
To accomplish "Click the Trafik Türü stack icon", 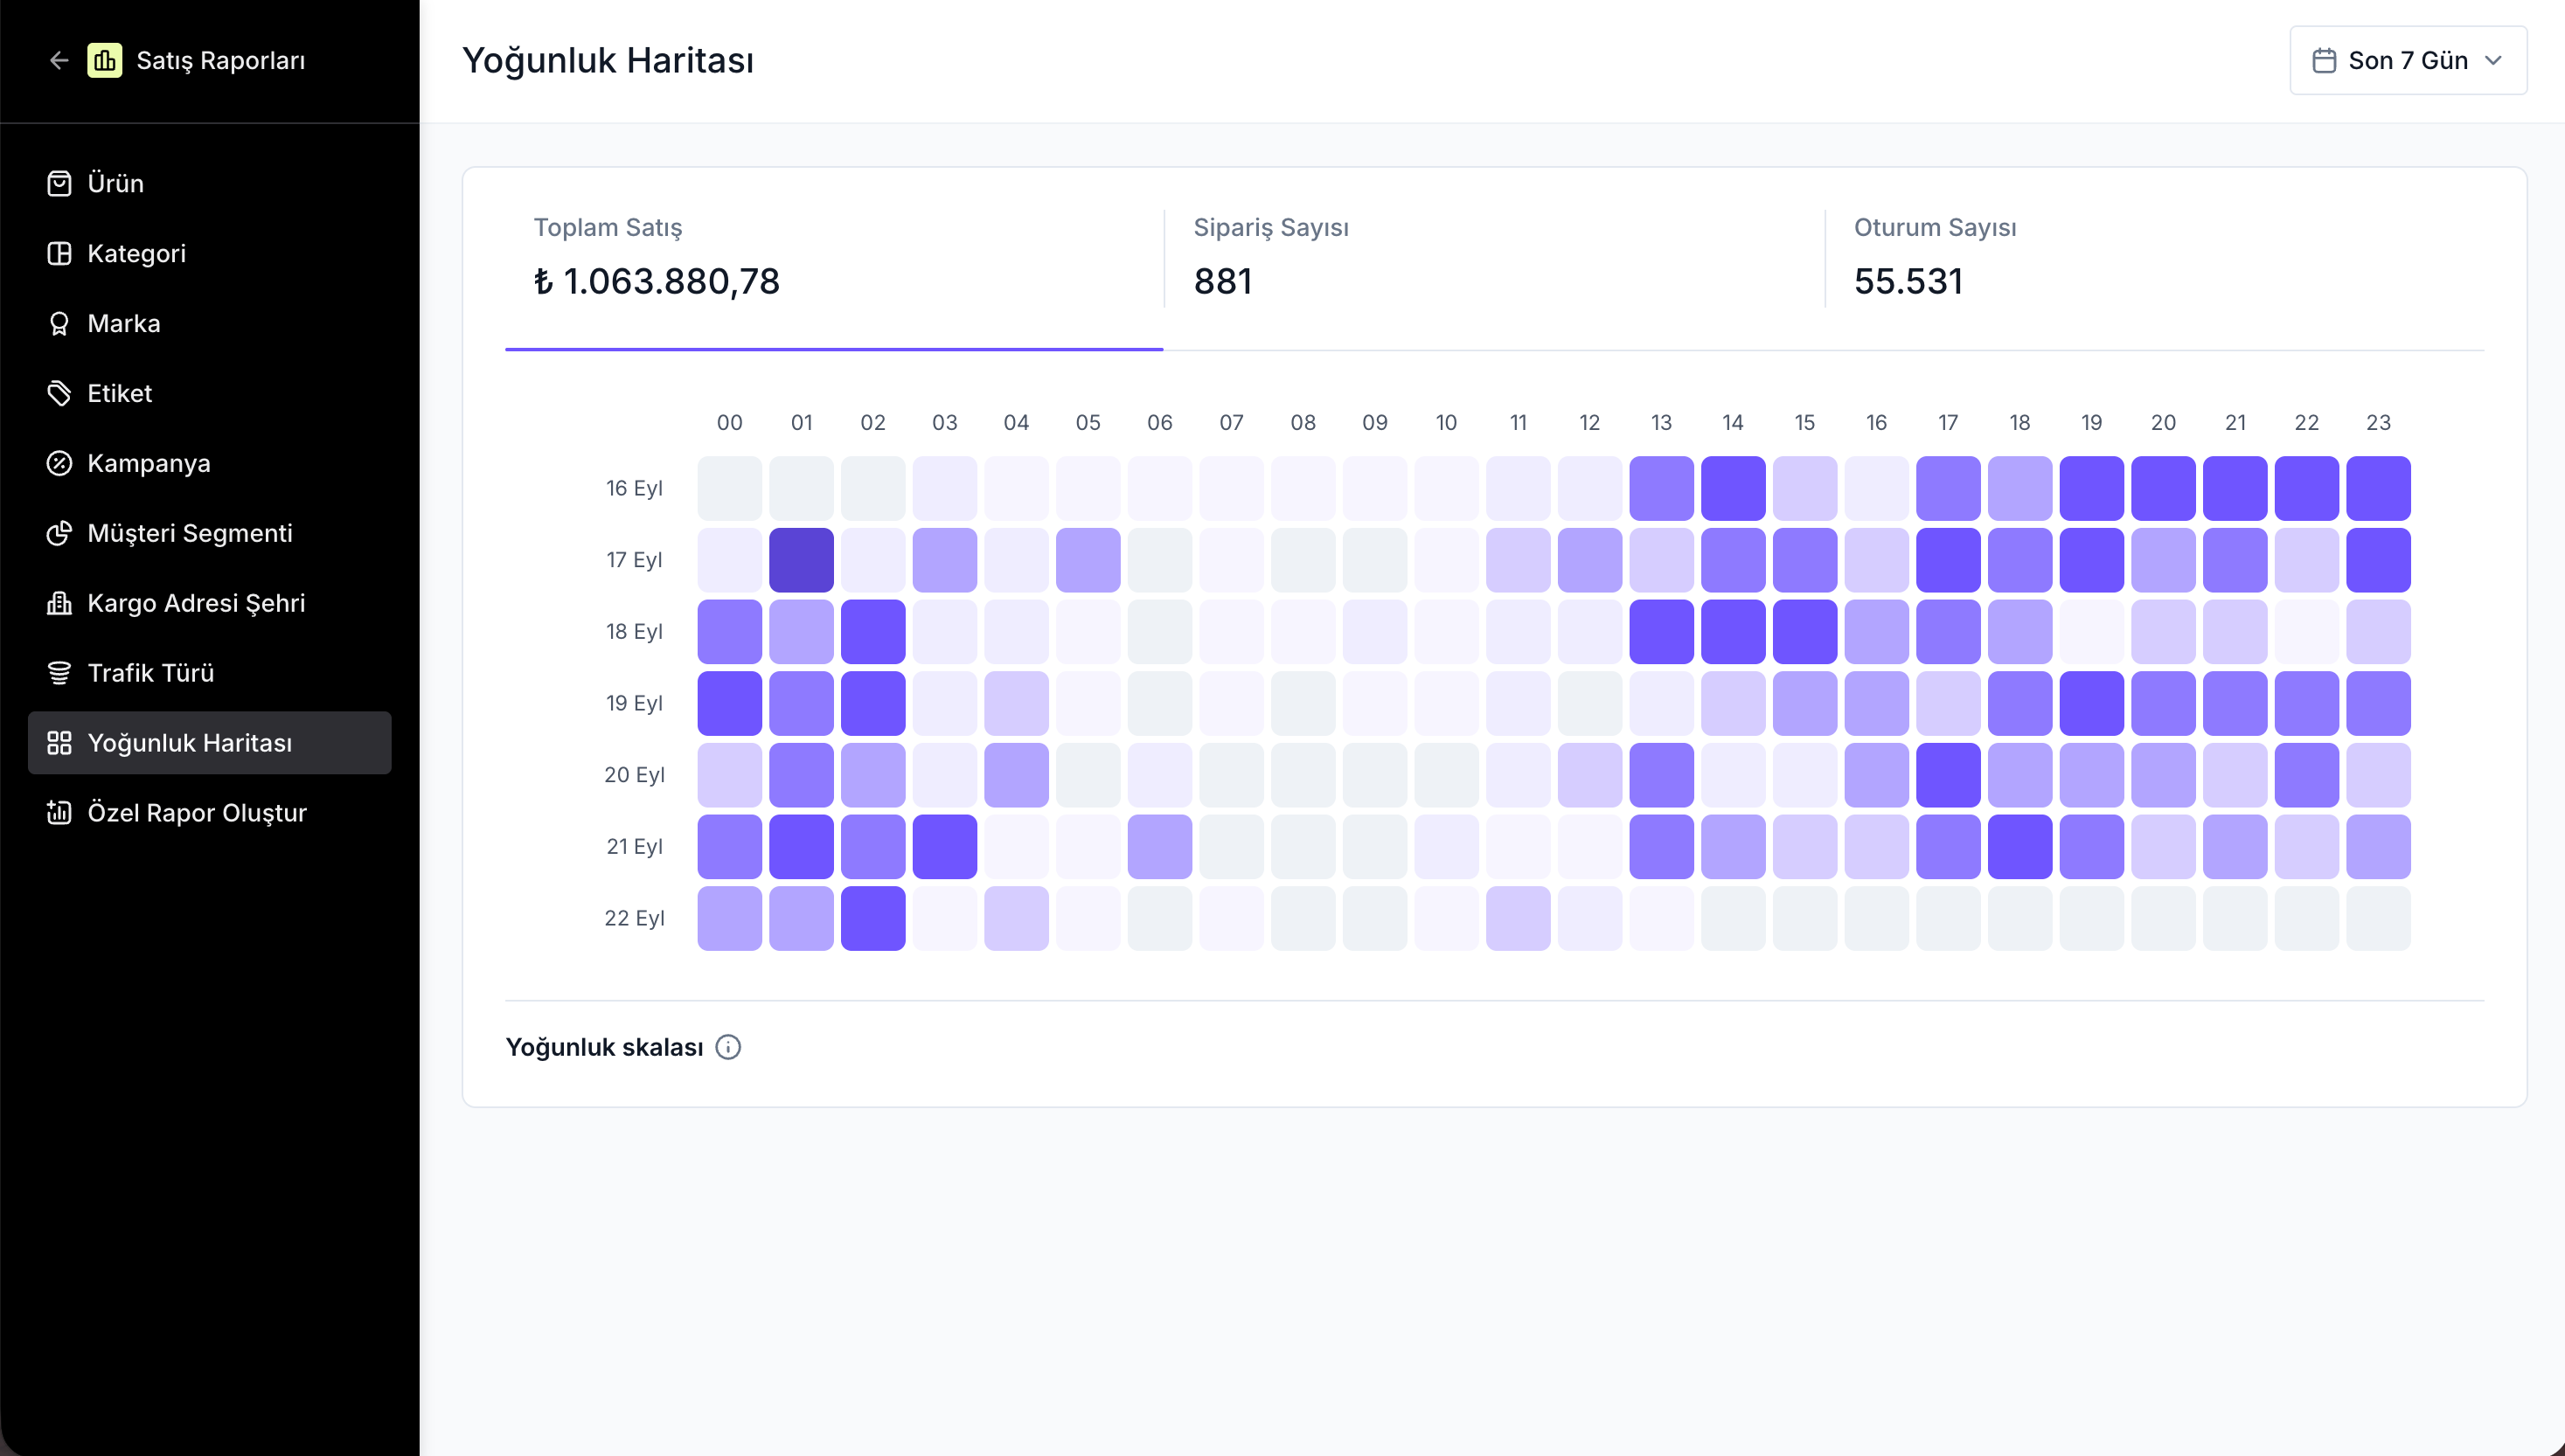I will [59, 674].
